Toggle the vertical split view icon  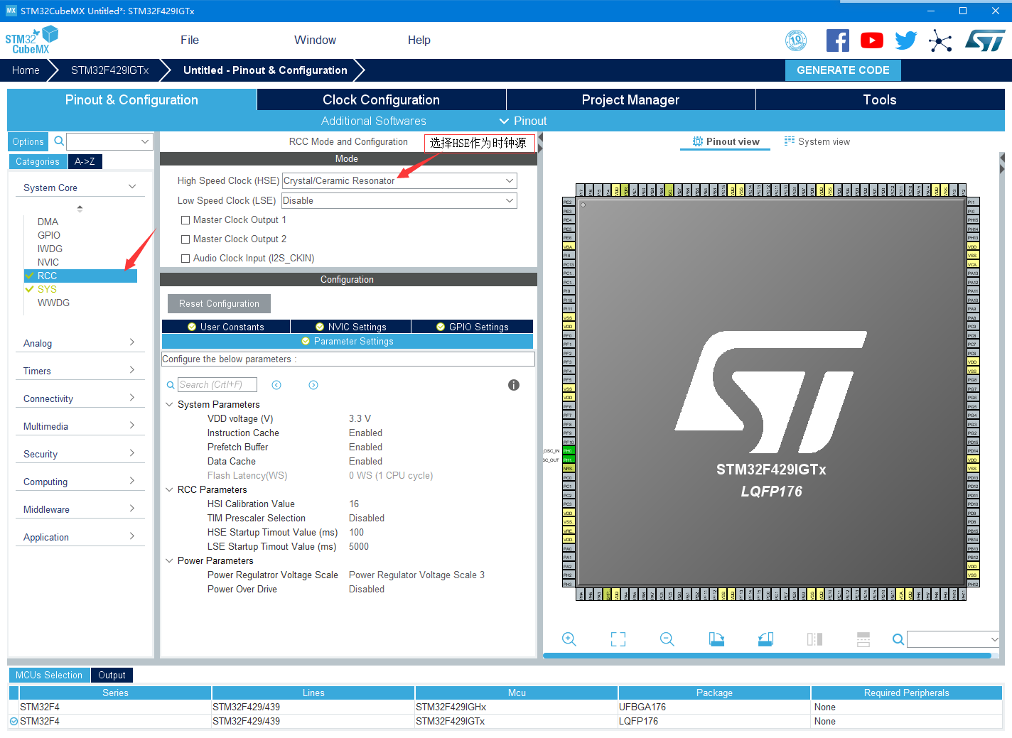pyautogui.click(x=814, y=639)
